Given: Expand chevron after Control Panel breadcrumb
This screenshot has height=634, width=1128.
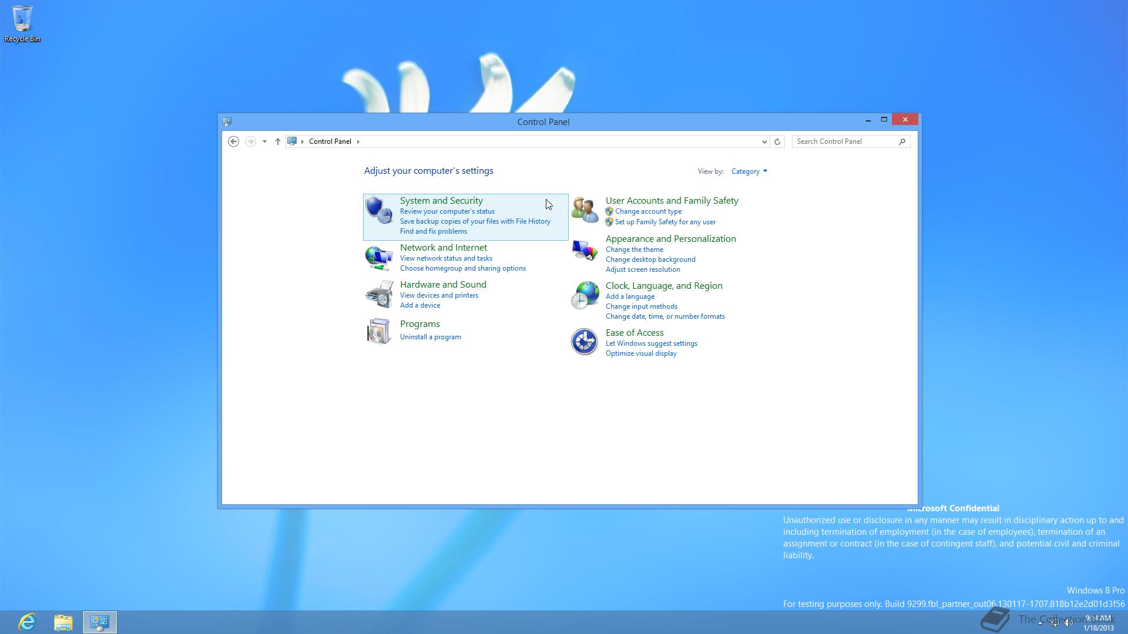Looking at the screenshot, I should 358,141.
